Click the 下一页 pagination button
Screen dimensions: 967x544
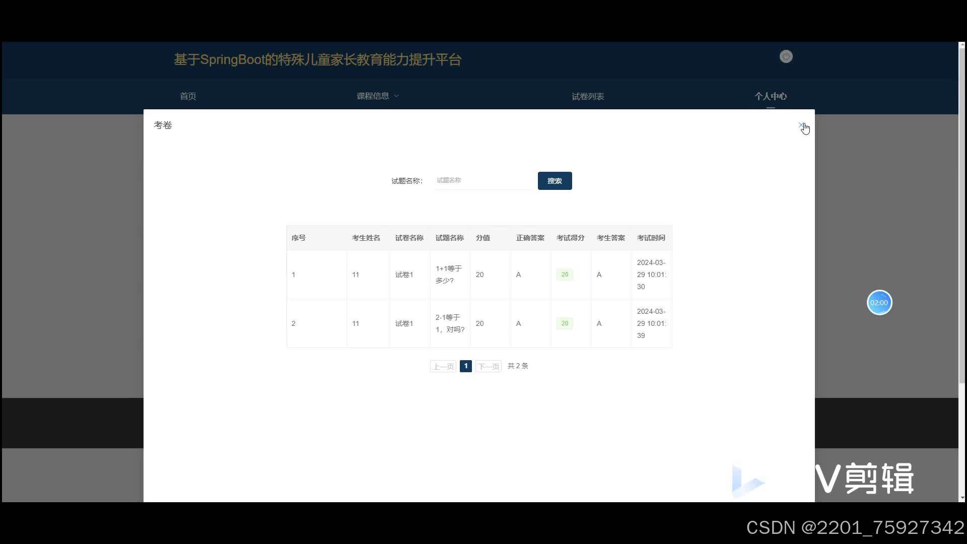click(488, 366)
